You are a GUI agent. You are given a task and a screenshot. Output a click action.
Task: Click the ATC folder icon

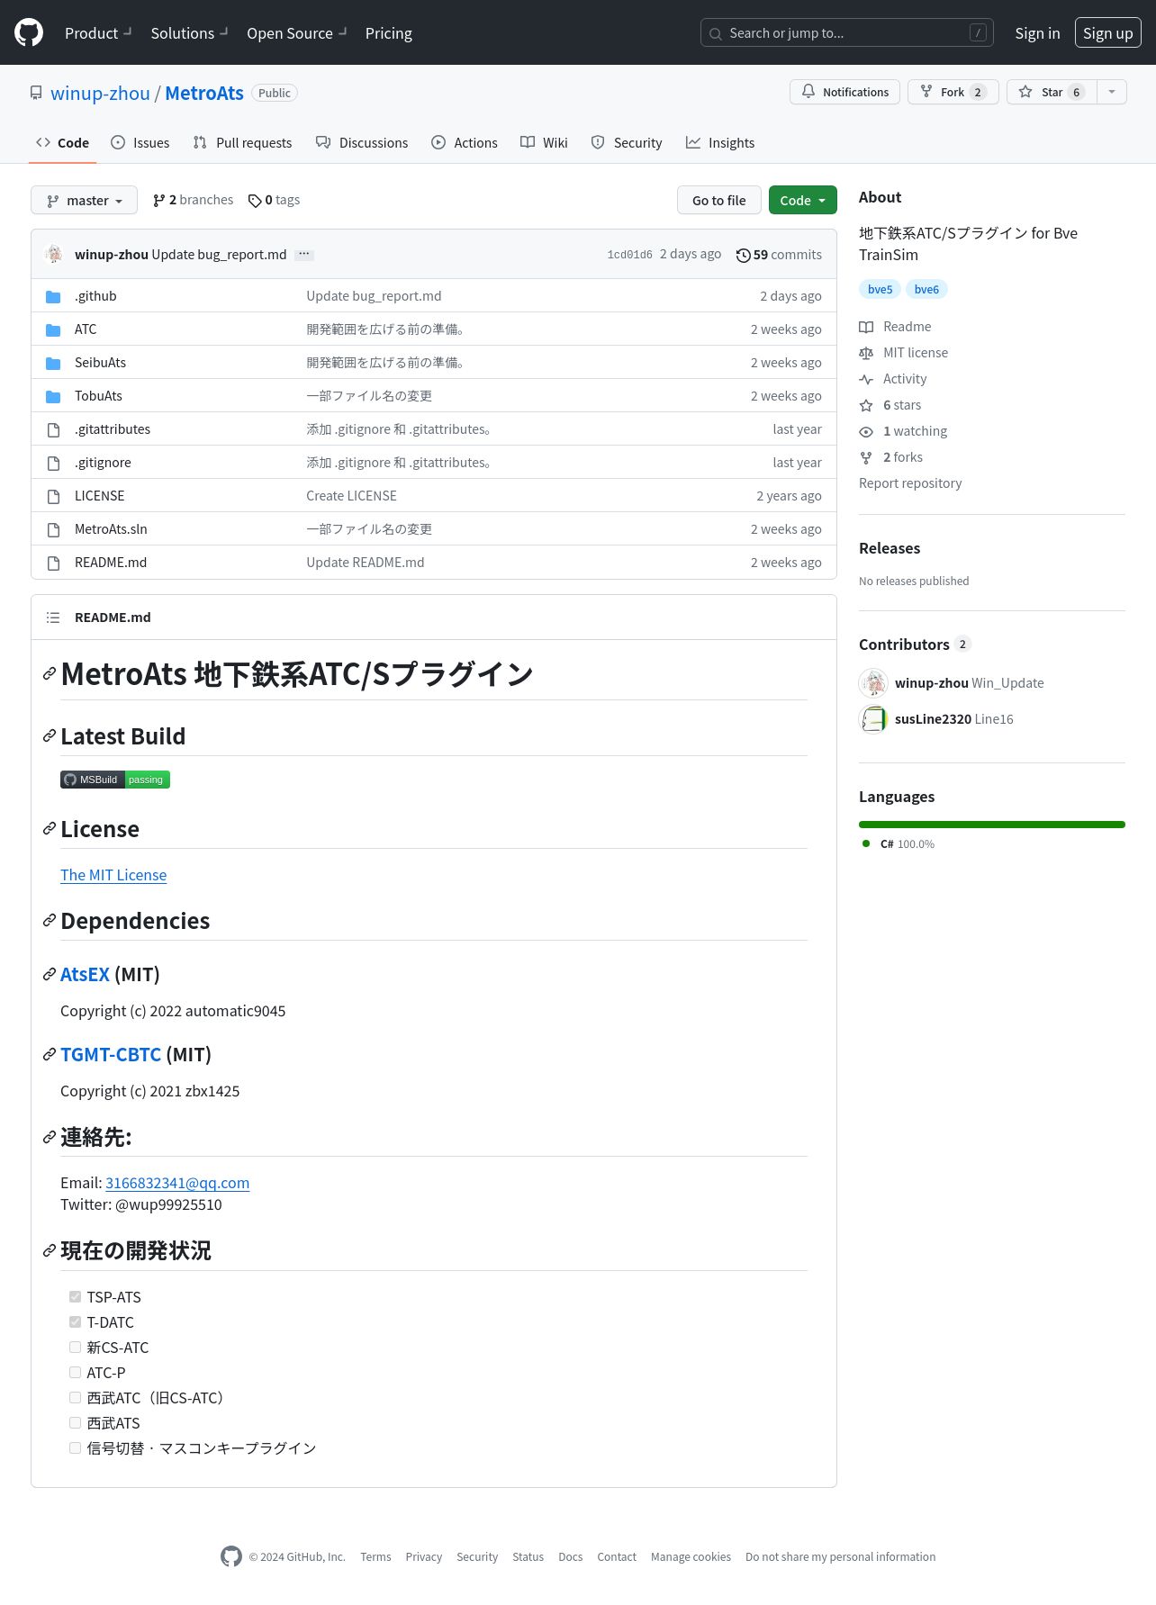click(53, 329)
